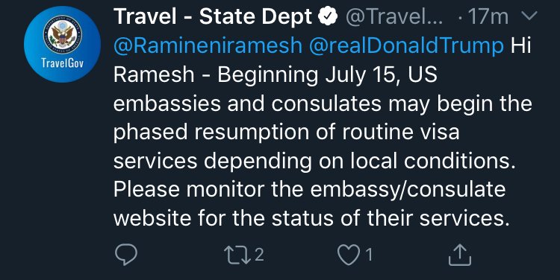Click the TravelGov label inside avatar
The width and height of the screenshot is (560, 280).
(62, 63)
